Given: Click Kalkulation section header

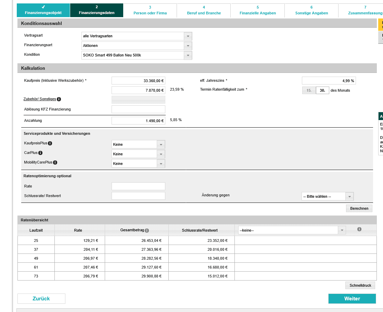Looking at the screenshot, I should point(197,68).
